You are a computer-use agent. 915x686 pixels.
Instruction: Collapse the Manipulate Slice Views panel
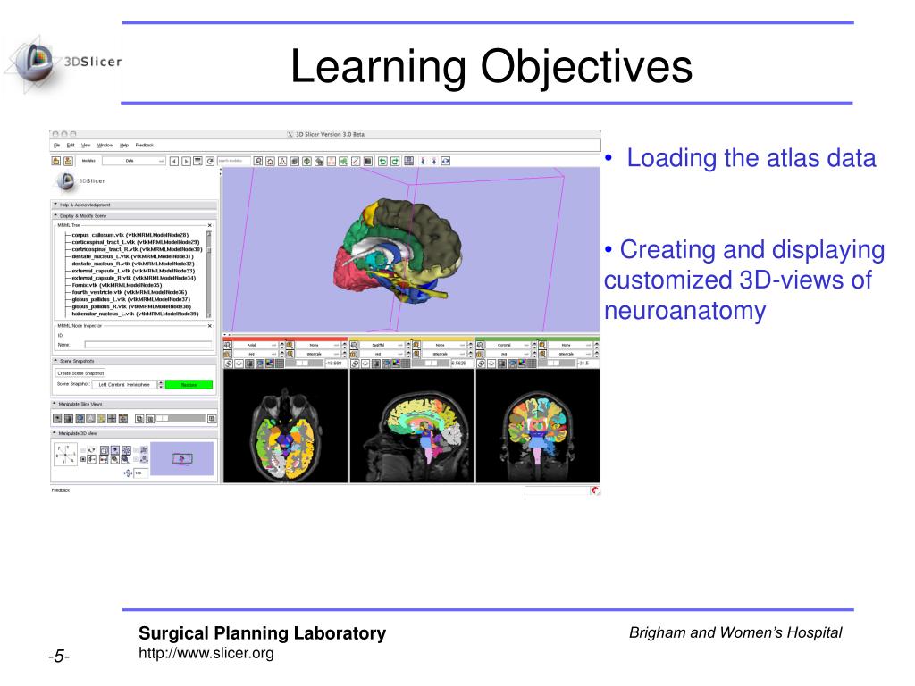(134, 404)
